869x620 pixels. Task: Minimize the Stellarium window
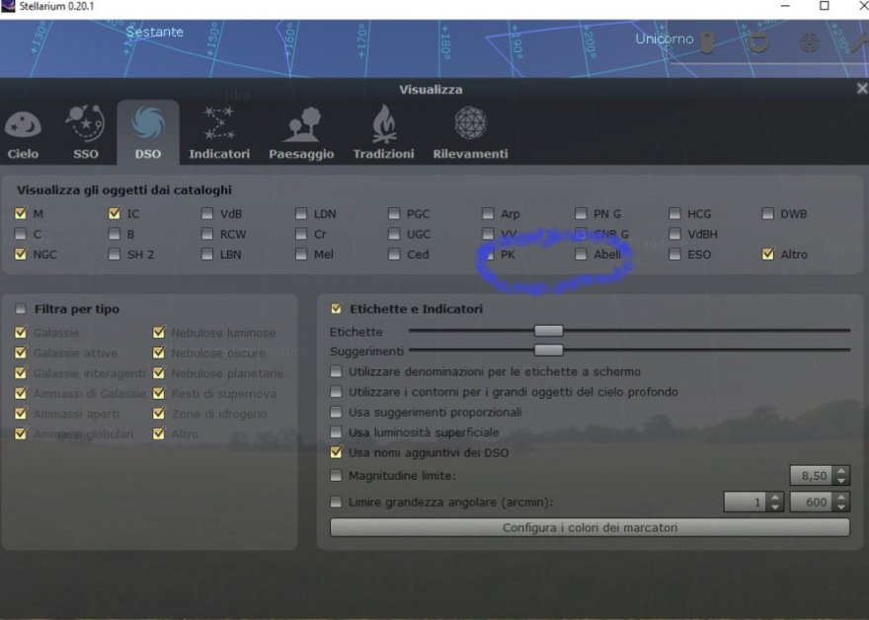pos(785,6)
